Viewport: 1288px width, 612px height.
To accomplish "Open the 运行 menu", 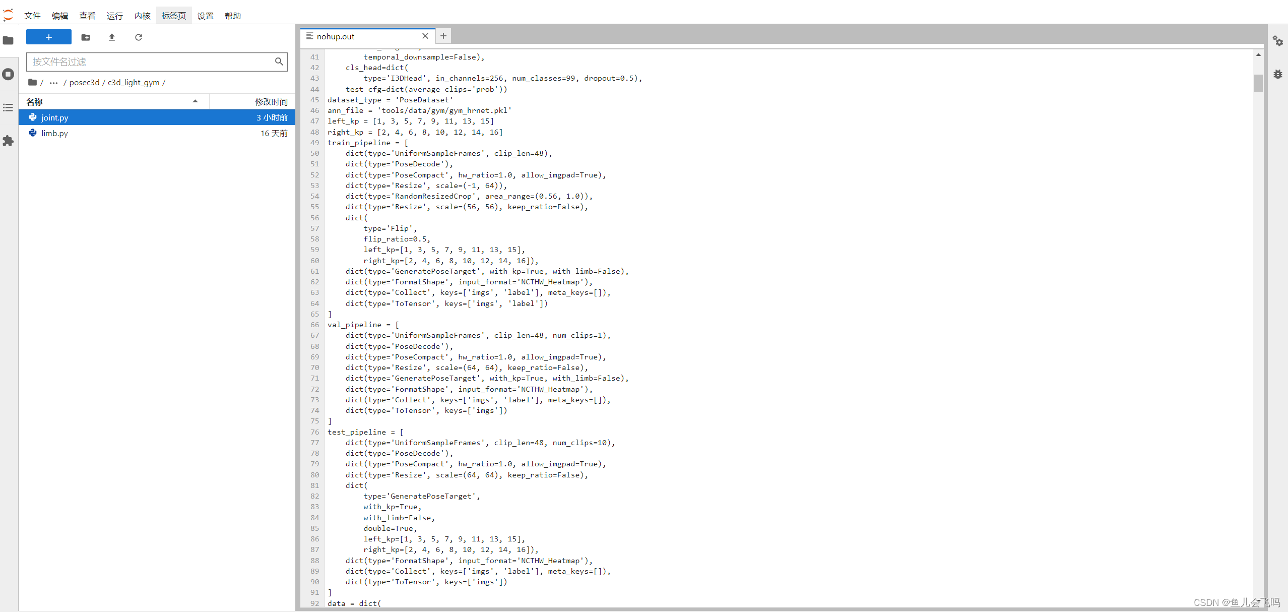I will (114, 15).
